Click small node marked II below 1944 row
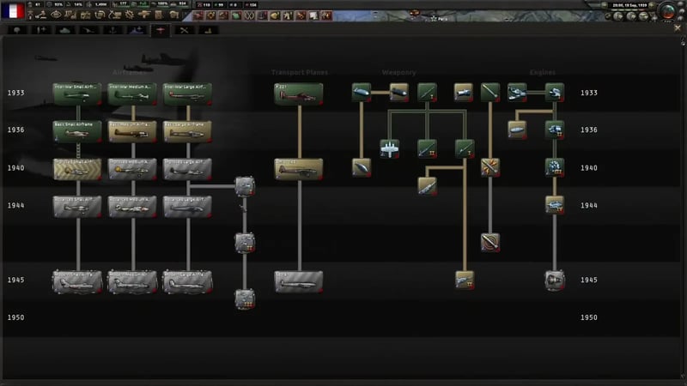 245,243
